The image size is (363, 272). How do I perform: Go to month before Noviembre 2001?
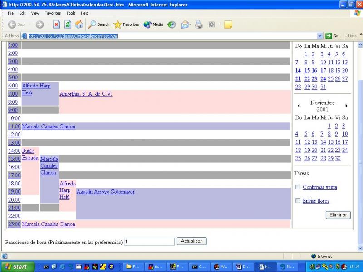[x=299, y=106]
